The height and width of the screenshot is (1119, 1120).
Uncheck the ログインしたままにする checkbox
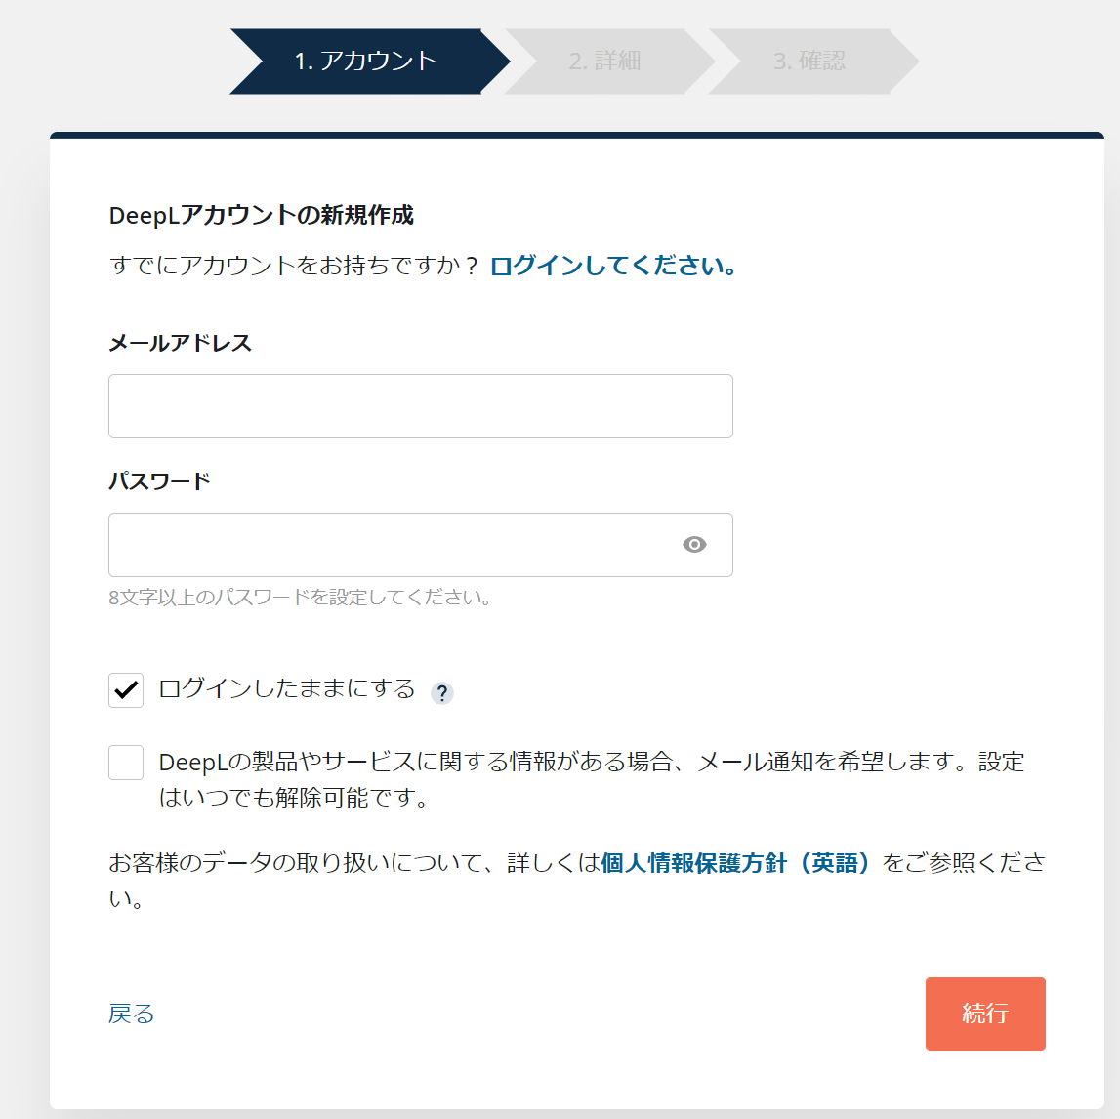click(x=126, y=689)
